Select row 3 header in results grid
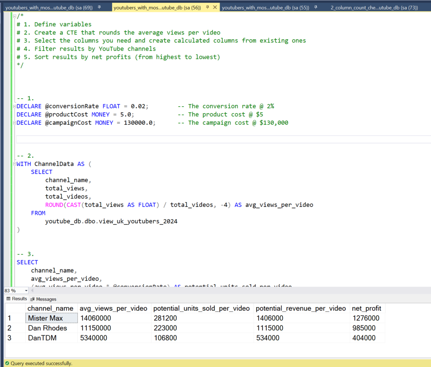The image size is (431, 367). [15, 338]
